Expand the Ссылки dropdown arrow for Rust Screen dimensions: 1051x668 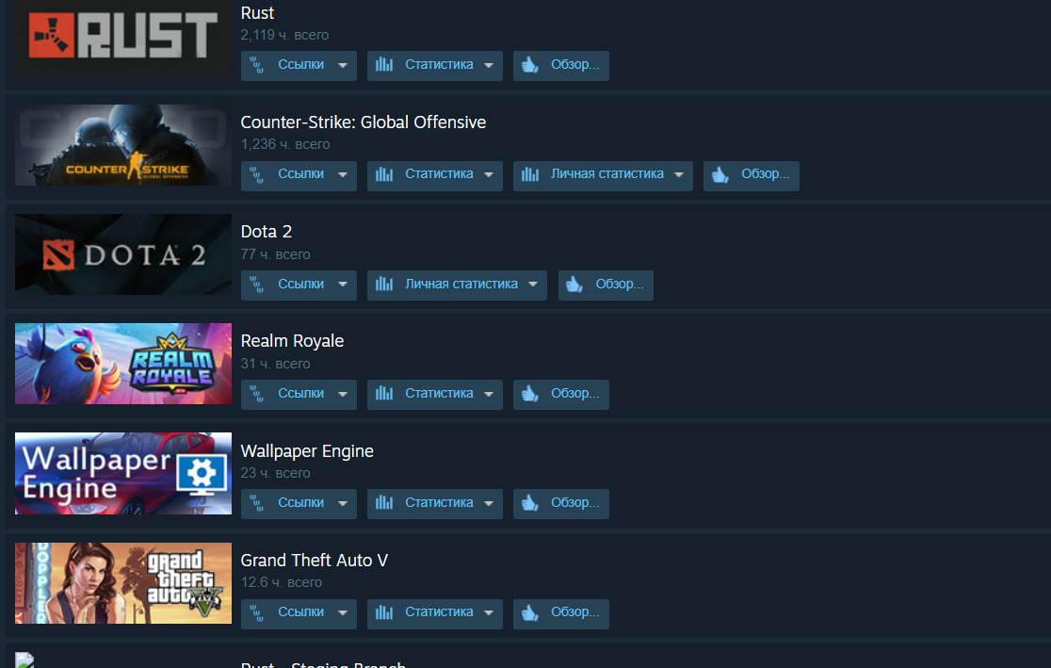pyautogui.click(x=343, y=66)
